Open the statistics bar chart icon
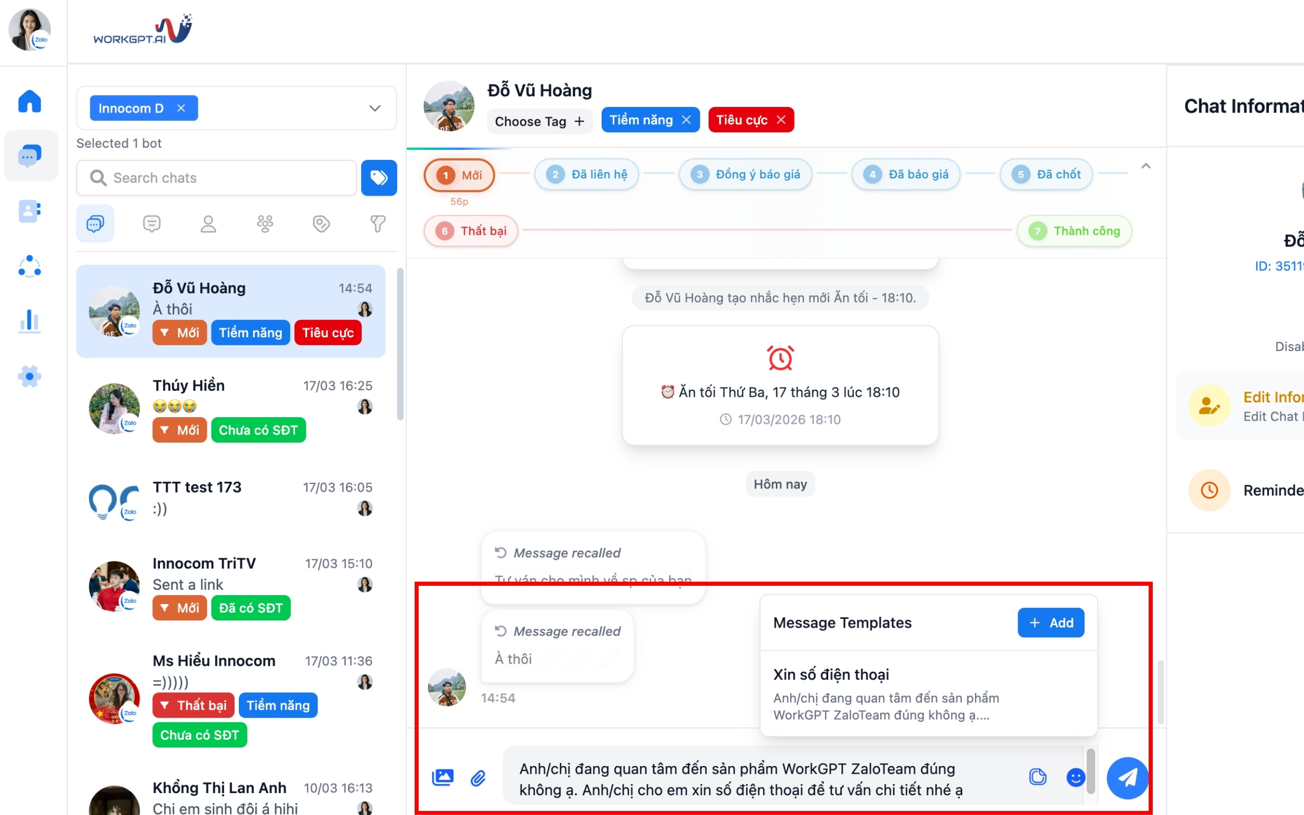 click(30, 321)
